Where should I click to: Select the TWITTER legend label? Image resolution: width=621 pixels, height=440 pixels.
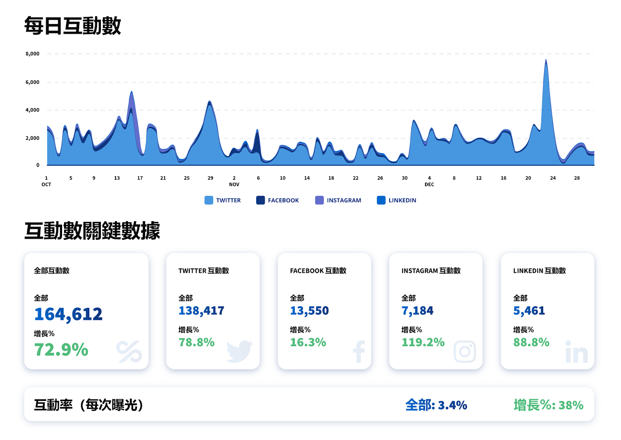tap(228, 200)
